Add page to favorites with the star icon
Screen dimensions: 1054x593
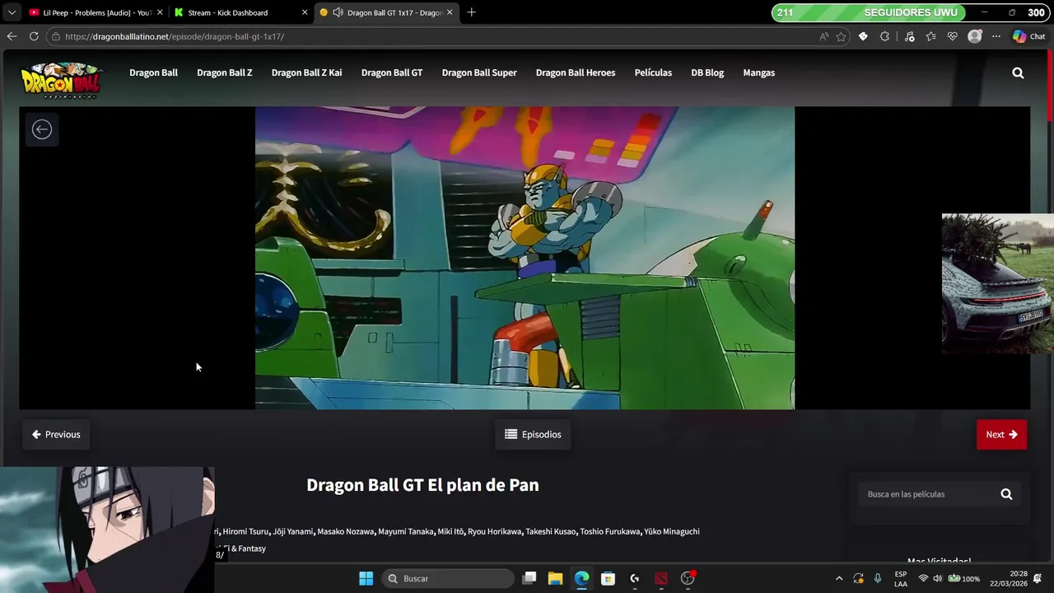tap(841, 36)
